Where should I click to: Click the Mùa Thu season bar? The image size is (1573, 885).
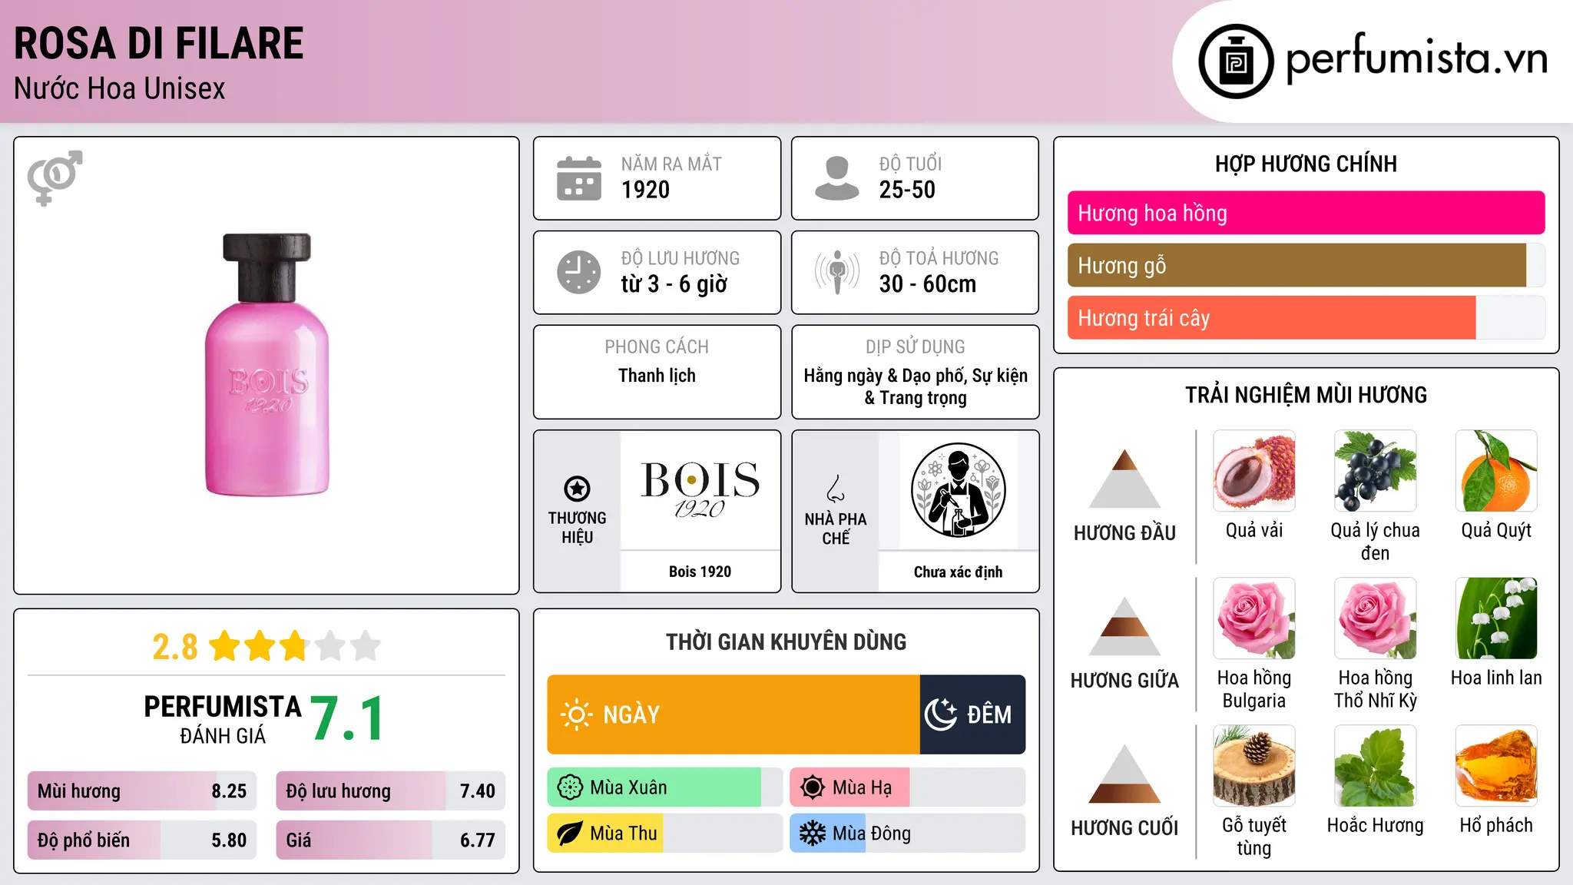click(x=665, y=834)
